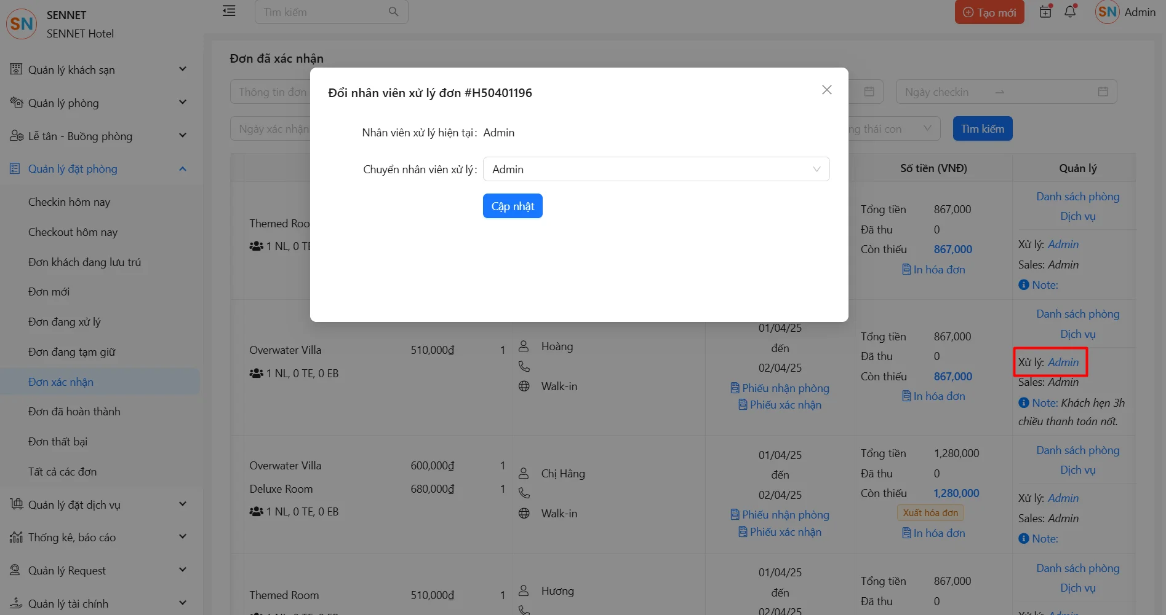Viewport: 1166px width, 615px height.
Task: Open the staff selection dropdown showing Admin
Action: (x=656, y=169)
